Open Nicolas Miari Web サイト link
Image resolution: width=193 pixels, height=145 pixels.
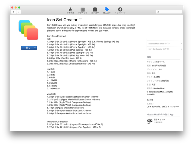pyautogui.click(x=159, y=44)
